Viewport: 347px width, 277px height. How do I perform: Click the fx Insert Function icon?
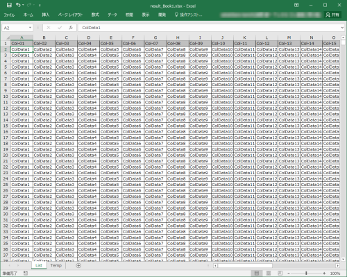point(71,28)
